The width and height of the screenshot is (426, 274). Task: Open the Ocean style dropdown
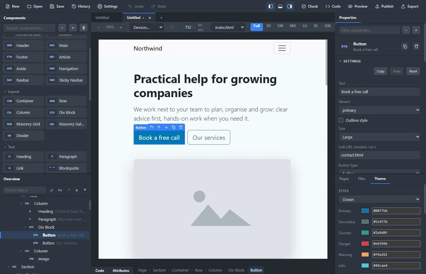[379, 199]
